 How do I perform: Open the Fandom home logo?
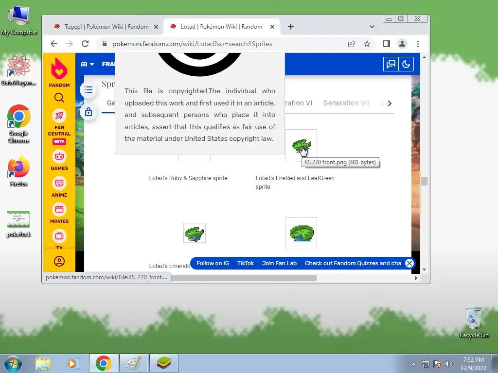click(x=59, y=72)
